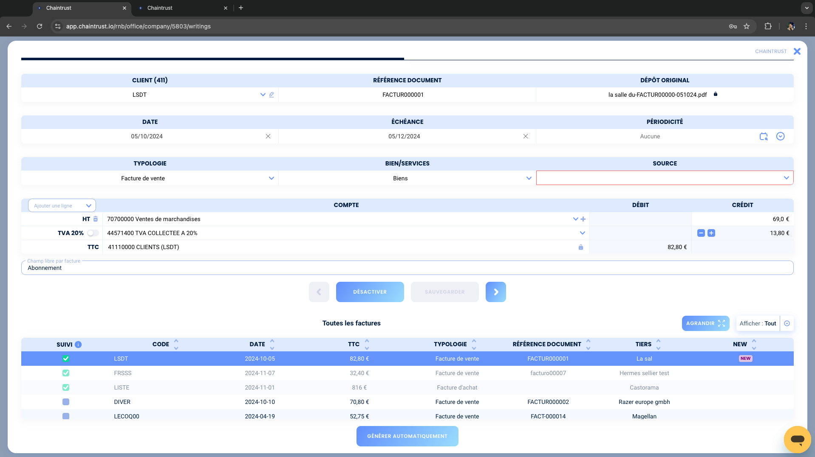Screen dimensions: 815x457
Task: Open the chat support bubble
Action: click(797, 439)
